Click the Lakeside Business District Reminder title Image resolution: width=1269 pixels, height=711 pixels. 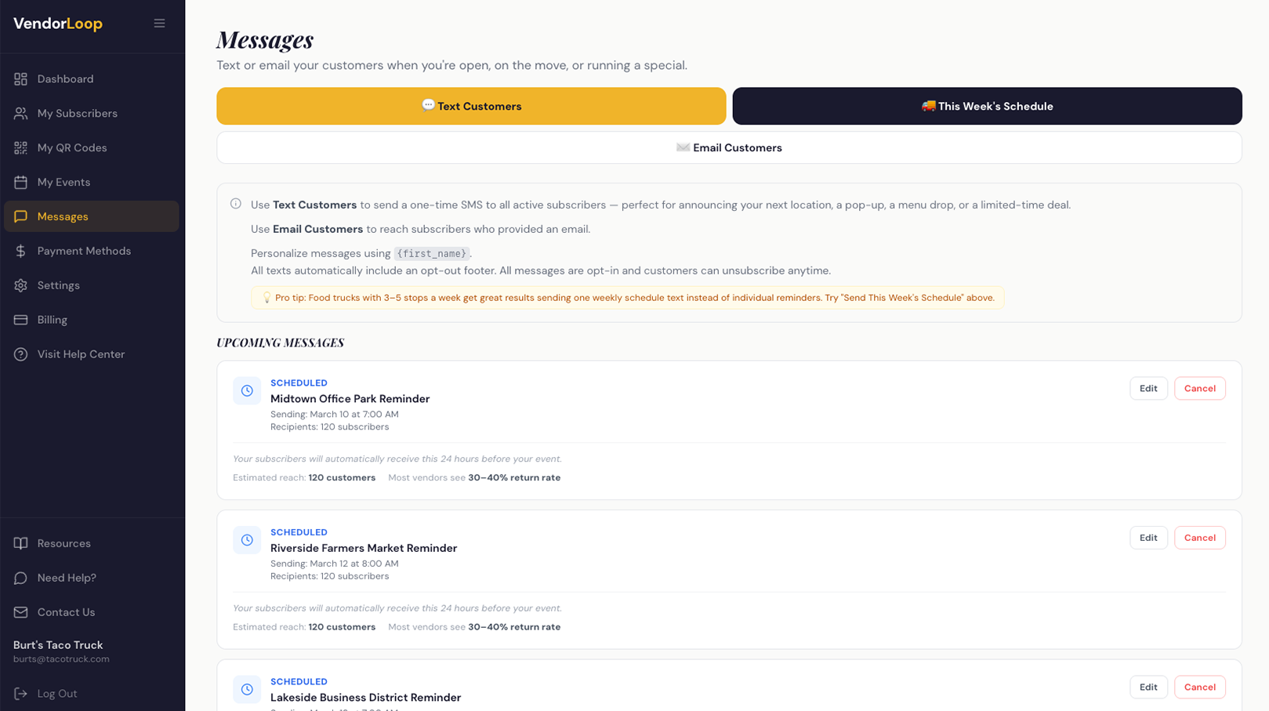pyautogui.click(x=365, y=698)
